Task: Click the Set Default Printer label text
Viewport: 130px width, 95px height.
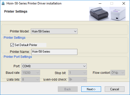Action: click(x=26, y=45)
